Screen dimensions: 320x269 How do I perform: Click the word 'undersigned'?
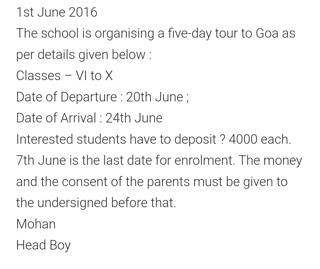click(73, 203)
